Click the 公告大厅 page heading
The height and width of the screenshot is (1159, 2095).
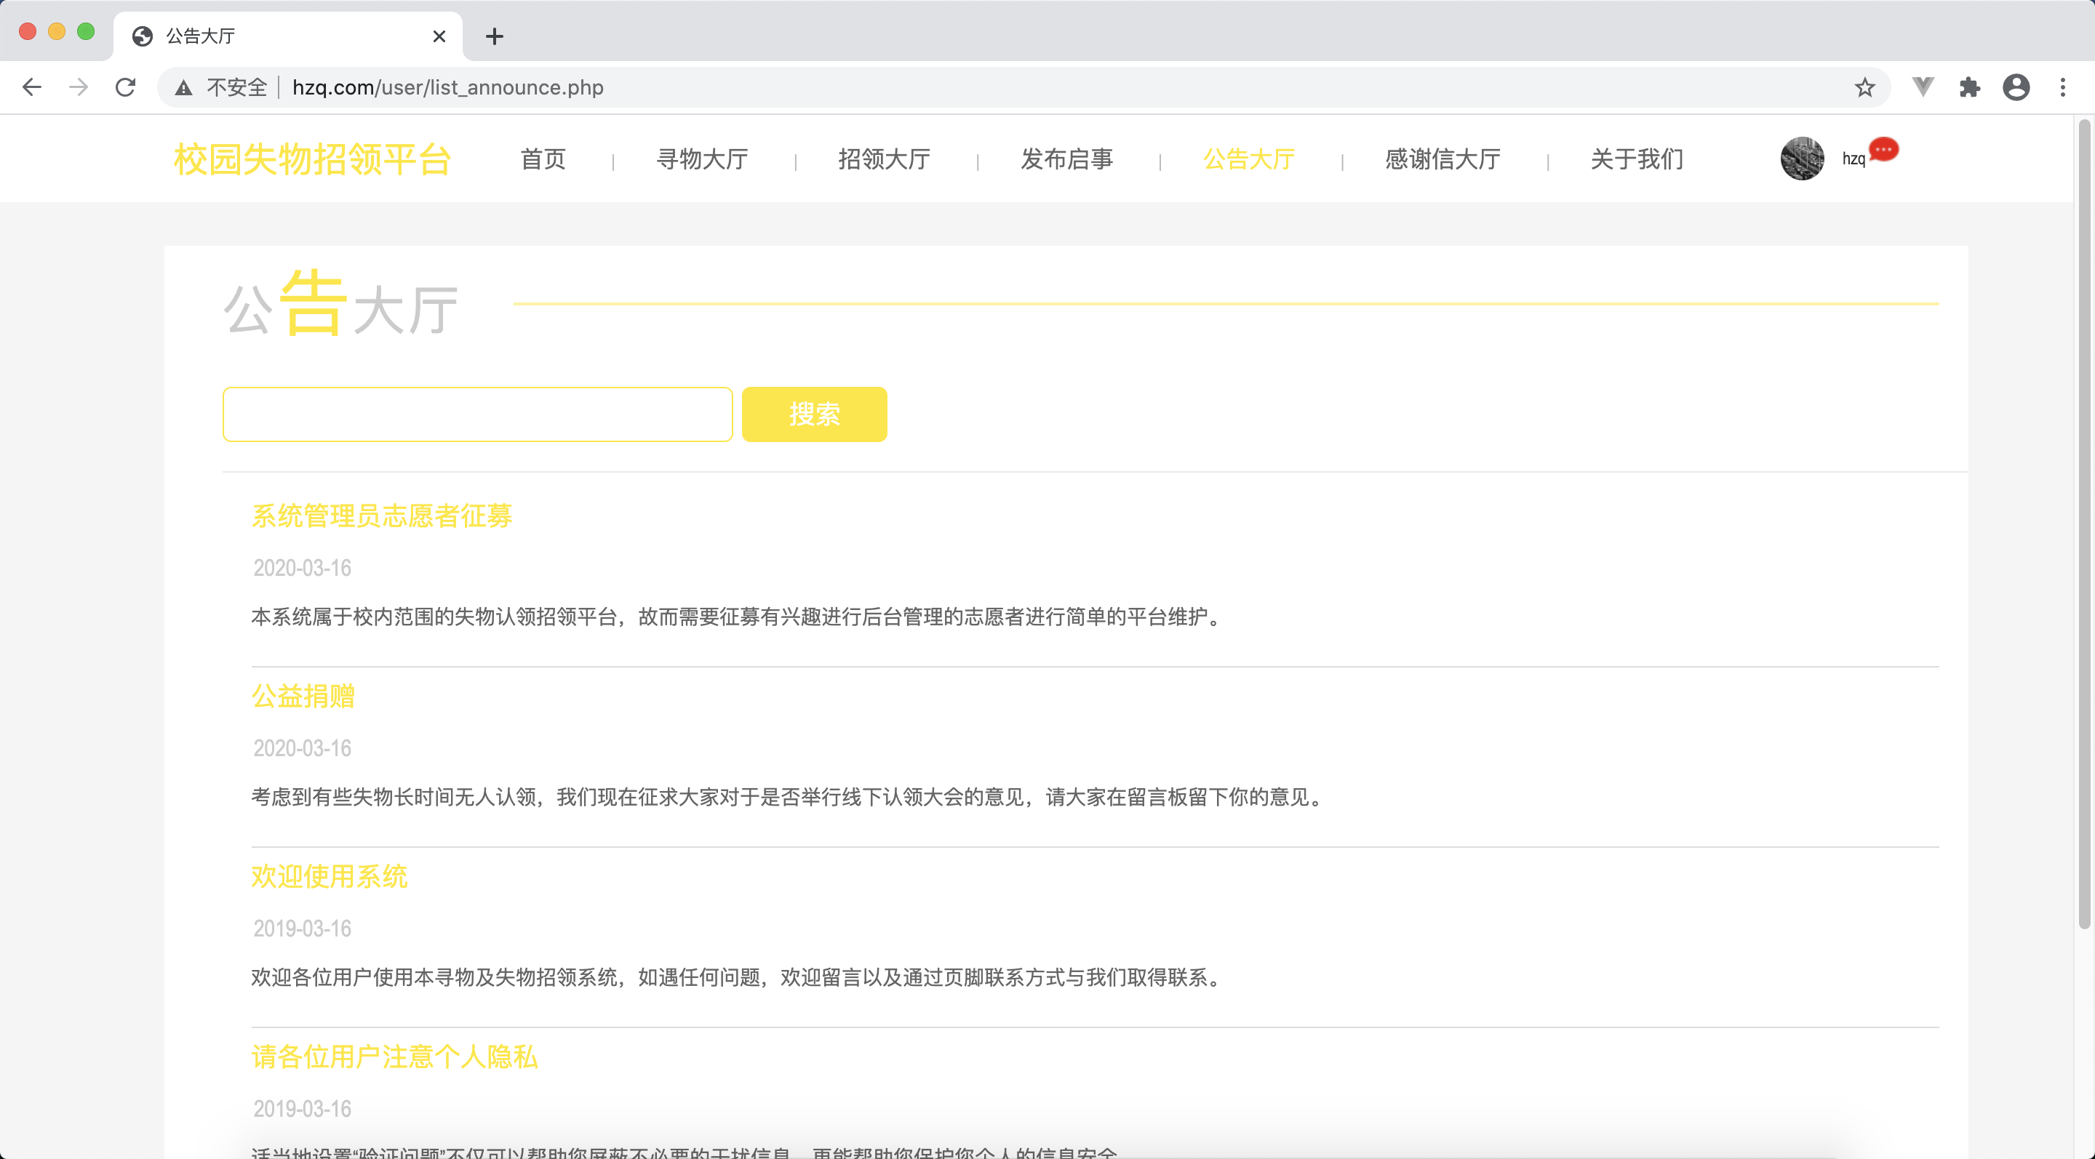coord(340,304)
